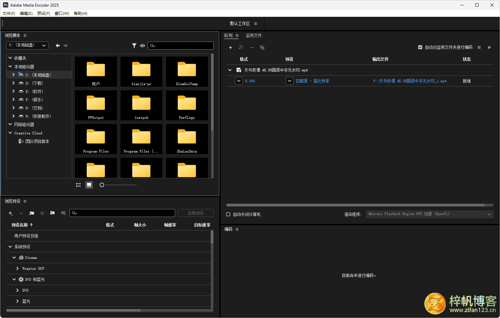This screenshot has width=500, height=318.
Task: Sort presets by 预设名称 column
Action: 22,225
